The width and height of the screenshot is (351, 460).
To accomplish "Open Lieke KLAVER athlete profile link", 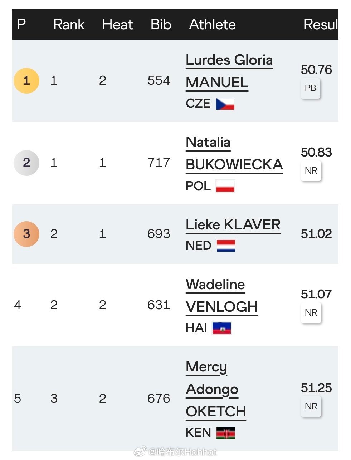I will click(x=233, y=225).
